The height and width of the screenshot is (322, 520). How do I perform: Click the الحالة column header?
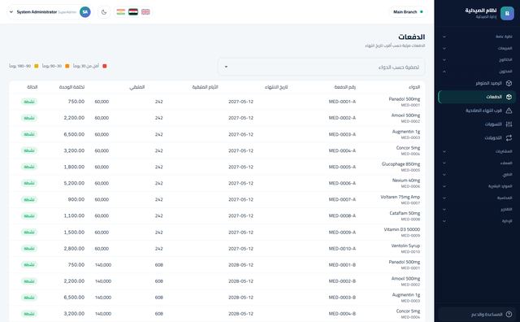pyautogui.click(x=32, y=87)
